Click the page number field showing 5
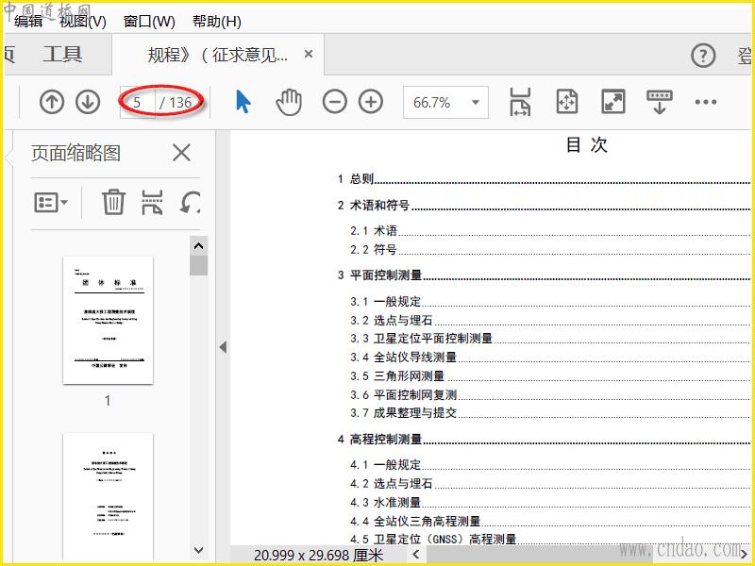The width and height of the screenshot is (755, 566). tap(138, 103)
